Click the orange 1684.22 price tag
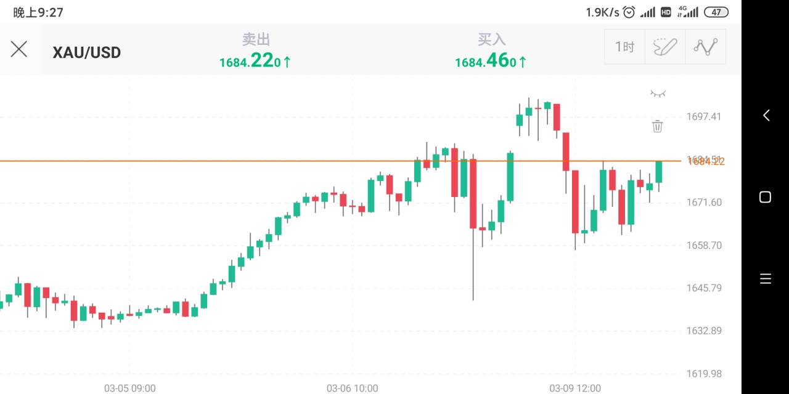Viewport: 789px width, 394px height. point(706,161)
